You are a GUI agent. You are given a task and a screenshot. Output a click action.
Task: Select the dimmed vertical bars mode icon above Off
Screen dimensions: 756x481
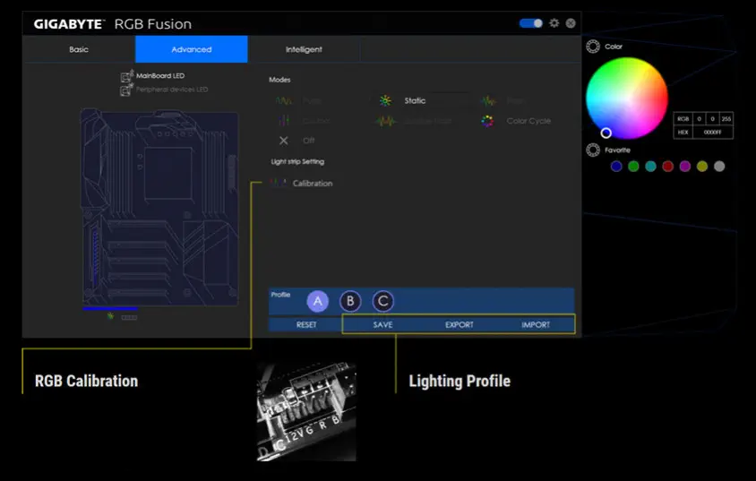tap(283, 121)
